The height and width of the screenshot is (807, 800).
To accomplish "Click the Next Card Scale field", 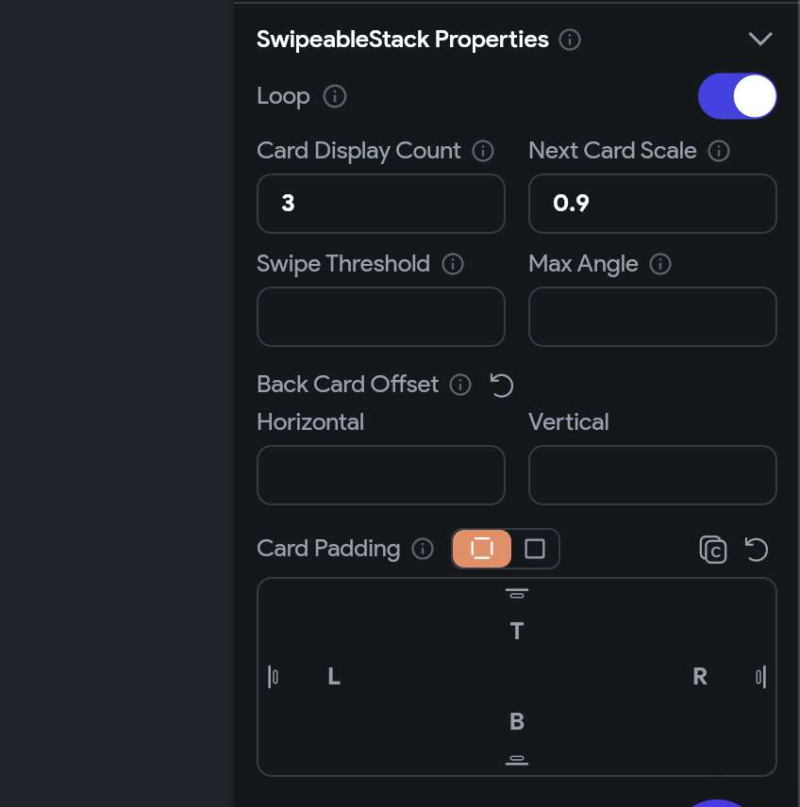I will tap(653, 204).
